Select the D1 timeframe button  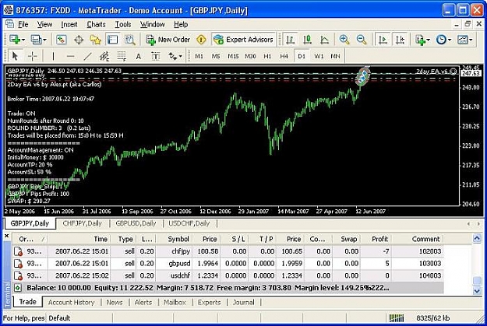click(x=302, y=56)
